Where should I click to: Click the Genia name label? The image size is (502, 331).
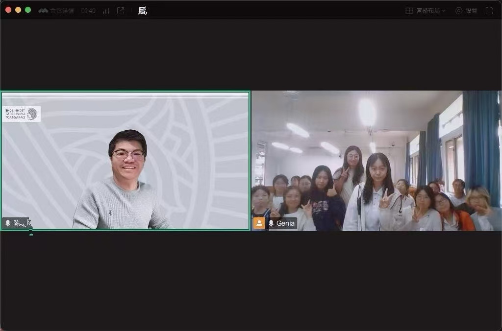tap(286, 223)
